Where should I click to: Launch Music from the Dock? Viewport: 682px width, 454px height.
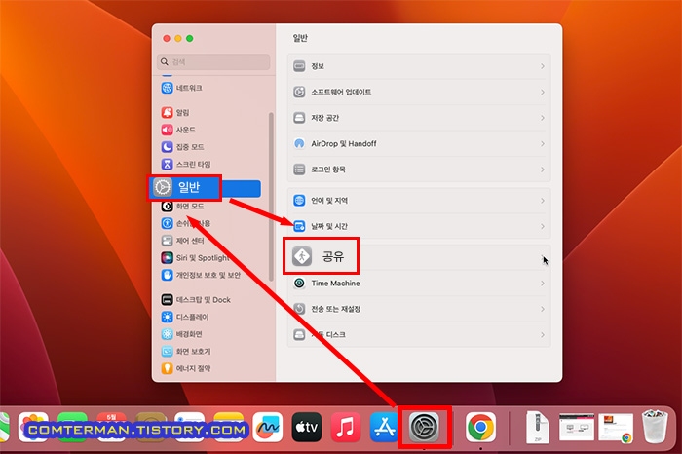[346, 427]
